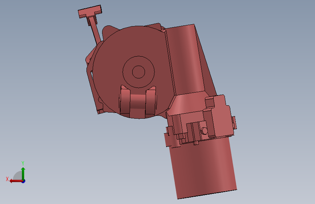Click the red "X" label of the triad

7,179
